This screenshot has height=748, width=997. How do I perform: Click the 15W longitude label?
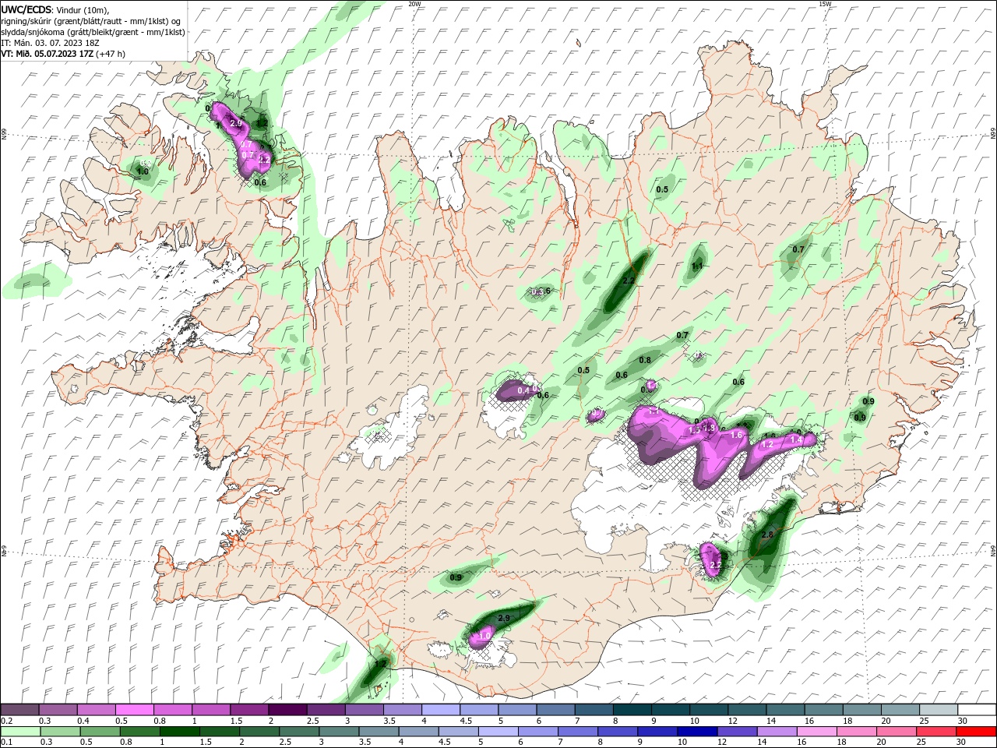(825, 4)
